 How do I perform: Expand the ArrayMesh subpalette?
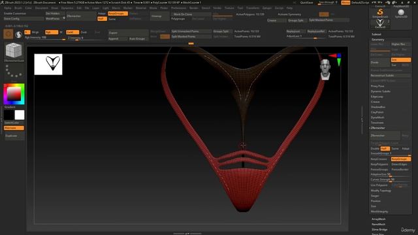(x=379, y=219)
